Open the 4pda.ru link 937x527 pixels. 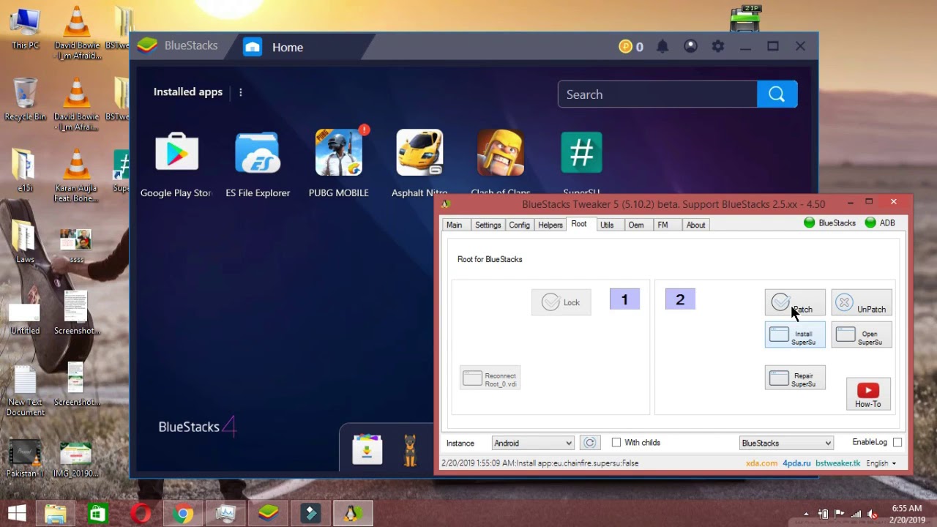[796, 463]
